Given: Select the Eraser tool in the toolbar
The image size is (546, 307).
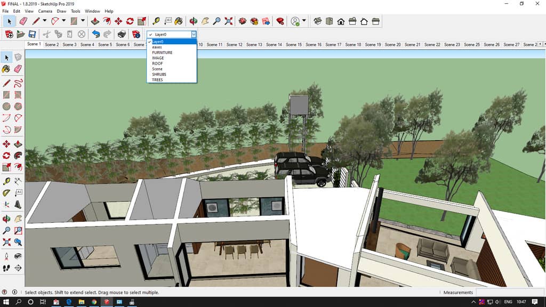Looking at the screenshot, I should click(x=23, y=21).
